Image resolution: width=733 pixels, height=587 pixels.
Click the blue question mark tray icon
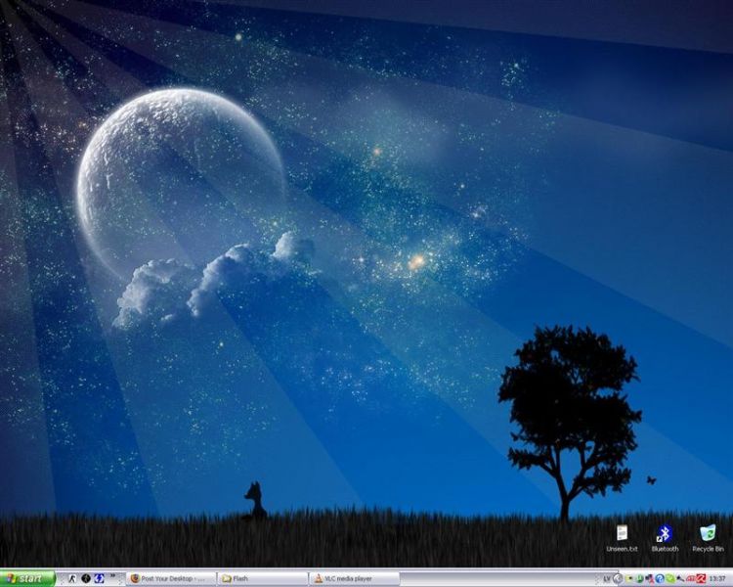click(x=660, y=578)
